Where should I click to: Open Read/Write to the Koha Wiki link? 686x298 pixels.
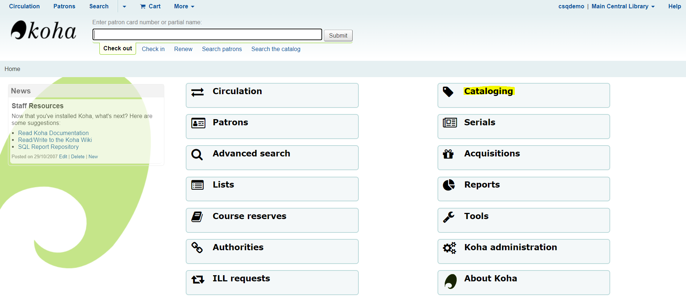pos(55,140)
